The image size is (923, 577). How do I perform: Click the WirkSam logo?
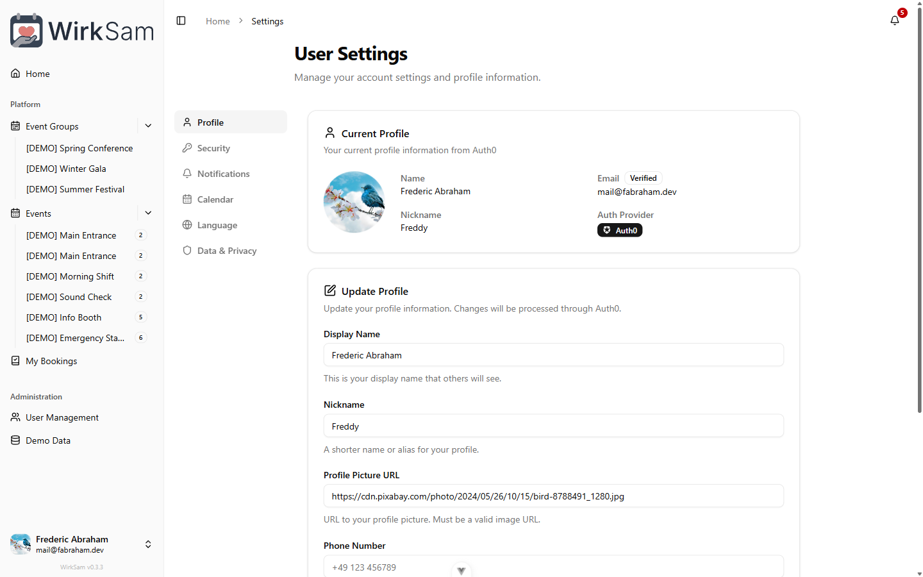(x=82, y=30)
